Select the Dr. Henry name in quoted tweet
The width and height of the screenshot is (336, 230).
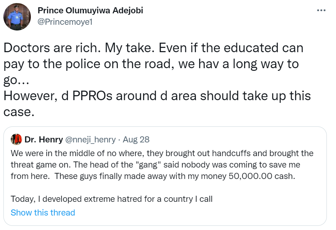(44, 140)
